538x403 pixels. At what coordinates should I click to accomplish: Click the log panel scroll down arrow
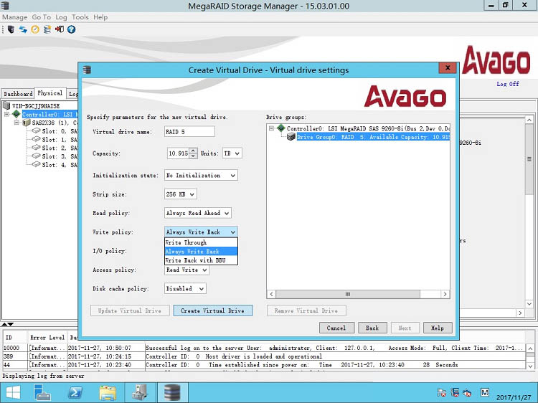(x=530, y=366)
